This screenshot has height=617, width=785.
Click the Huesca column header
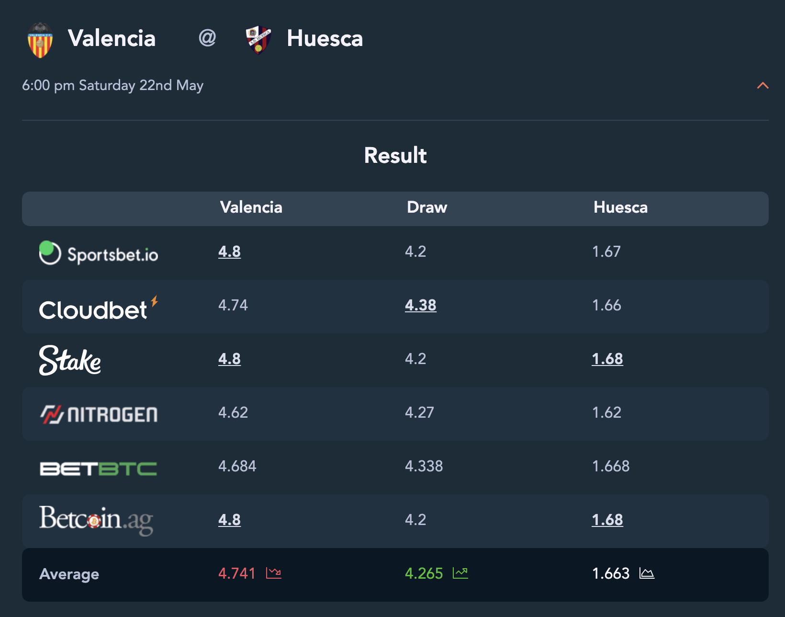tap(621, 207)
